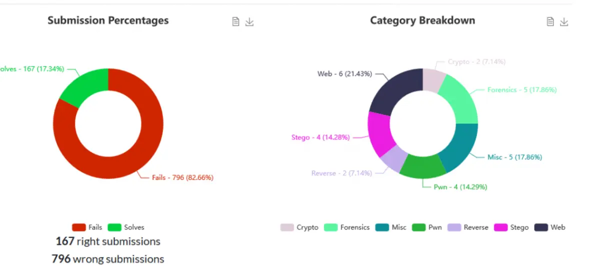This screenshot has height=276, width=600.
Task: Toggle the Pwn legend item
Action: (x=427, y=227)
